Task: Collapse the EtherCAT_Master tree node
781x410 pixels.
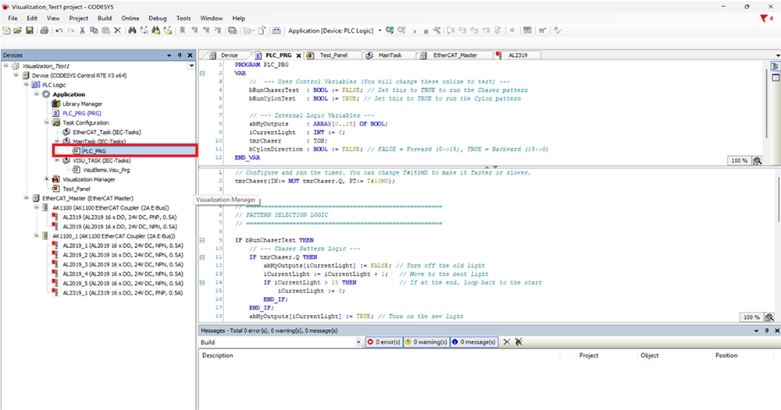Action: point(27,198)
